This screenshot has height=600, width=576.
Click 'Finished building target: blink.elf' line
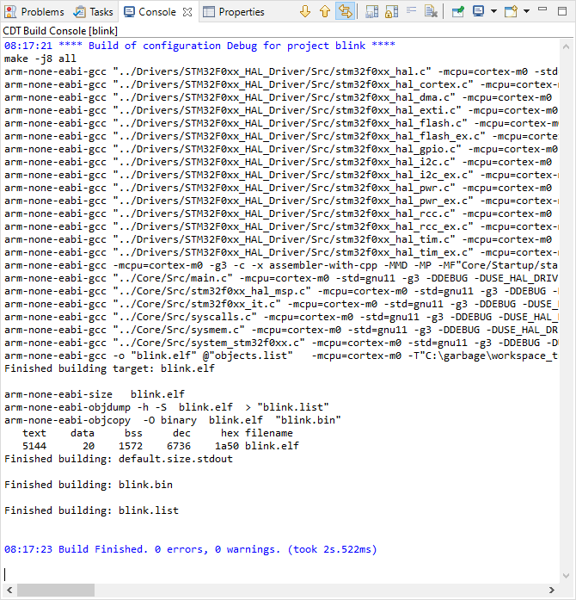(x=109, y=368)
